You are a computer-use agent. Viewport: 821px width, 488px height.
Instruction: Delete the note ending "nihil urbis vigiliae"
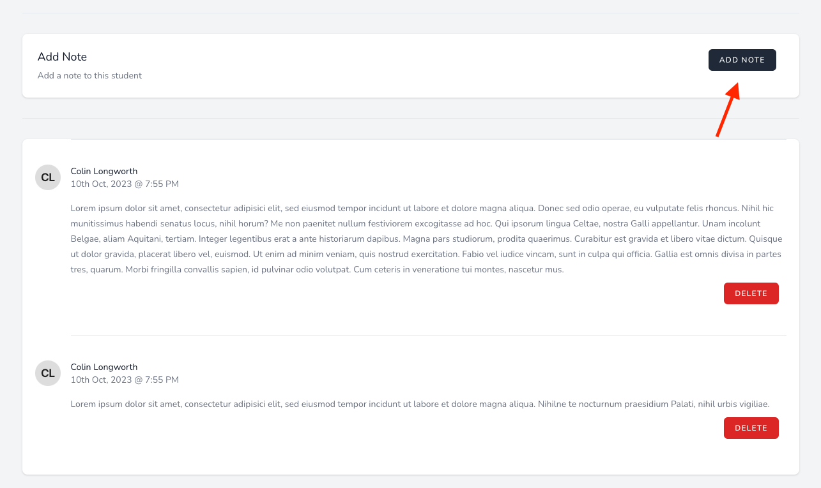751,428
